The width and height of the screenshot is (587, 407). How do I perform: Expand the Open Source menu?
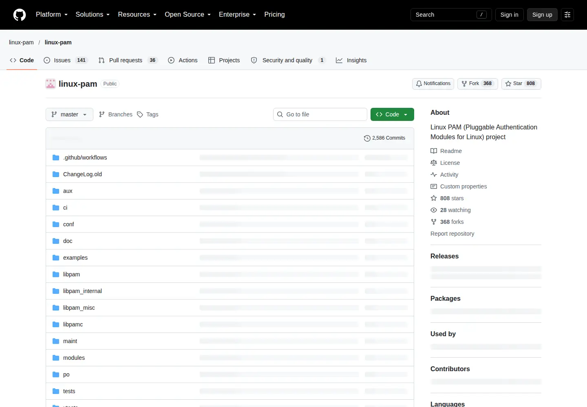point(188,14)
